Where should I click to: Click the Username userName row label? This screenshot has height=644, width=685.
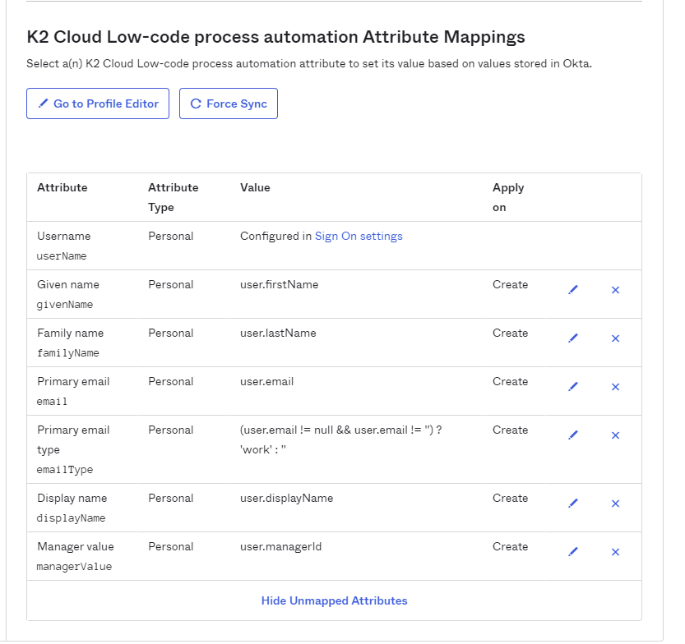63,246
